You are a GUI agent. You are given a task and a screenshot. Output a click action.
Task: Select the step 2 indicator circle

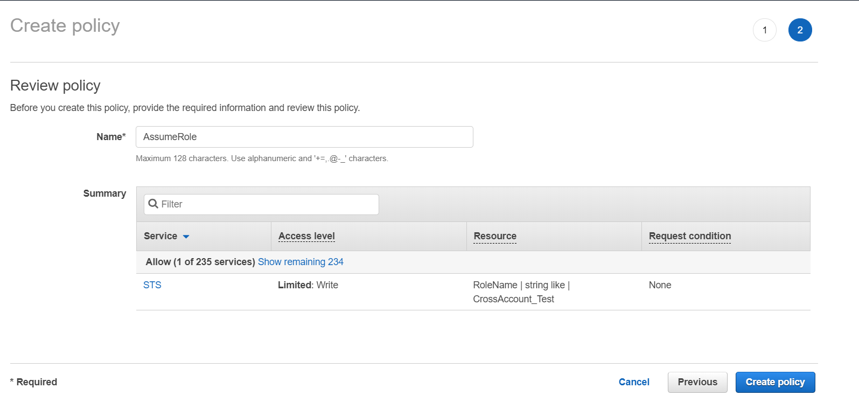(800, 30)
